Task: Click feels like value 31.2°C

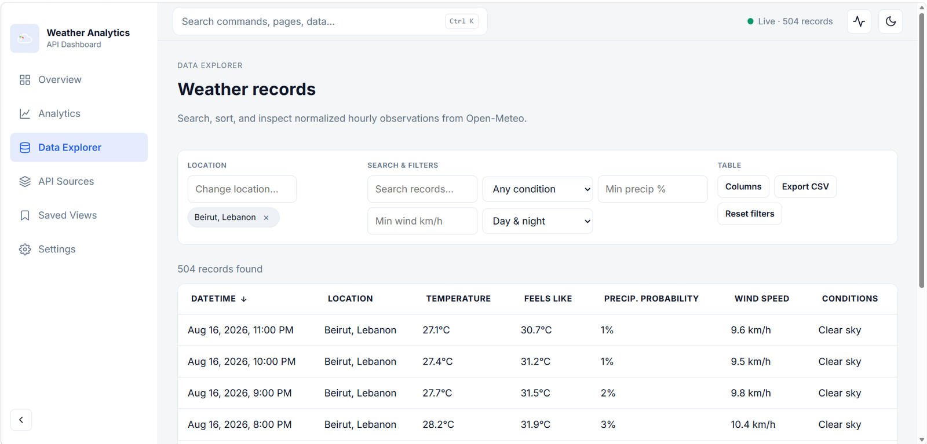Action: [536, 362]
